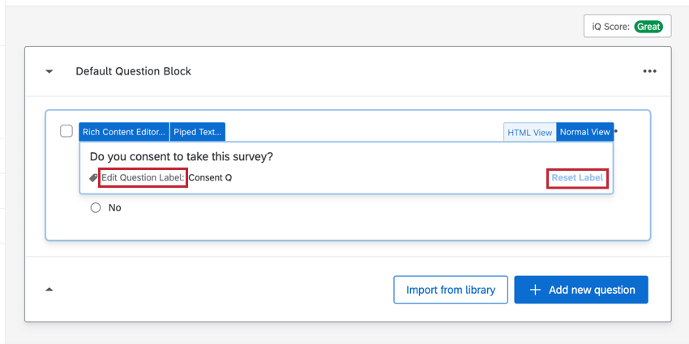Click the Edit Question Label text
The width and height of the screenshot is (689, 344).
point(143,178)
